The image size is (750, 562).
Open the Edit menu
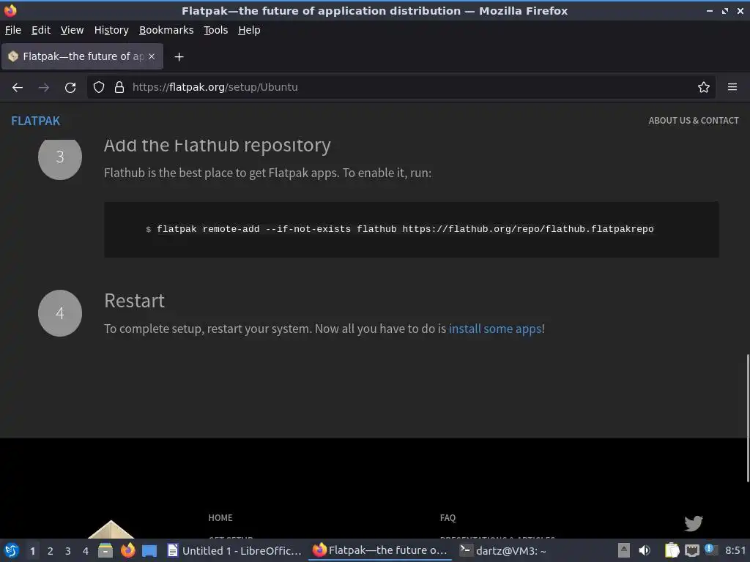[41, 30]
